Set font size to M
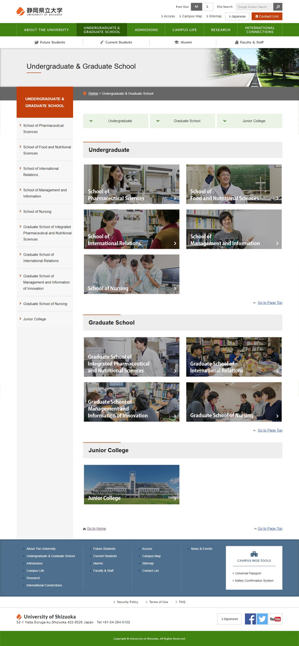Image resolution: width=299 pixels, height=646 pixels. (197, 7)
